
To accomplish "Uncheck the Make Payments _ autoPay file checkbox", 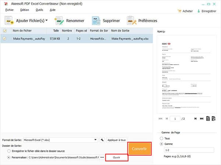I will 4,39.
